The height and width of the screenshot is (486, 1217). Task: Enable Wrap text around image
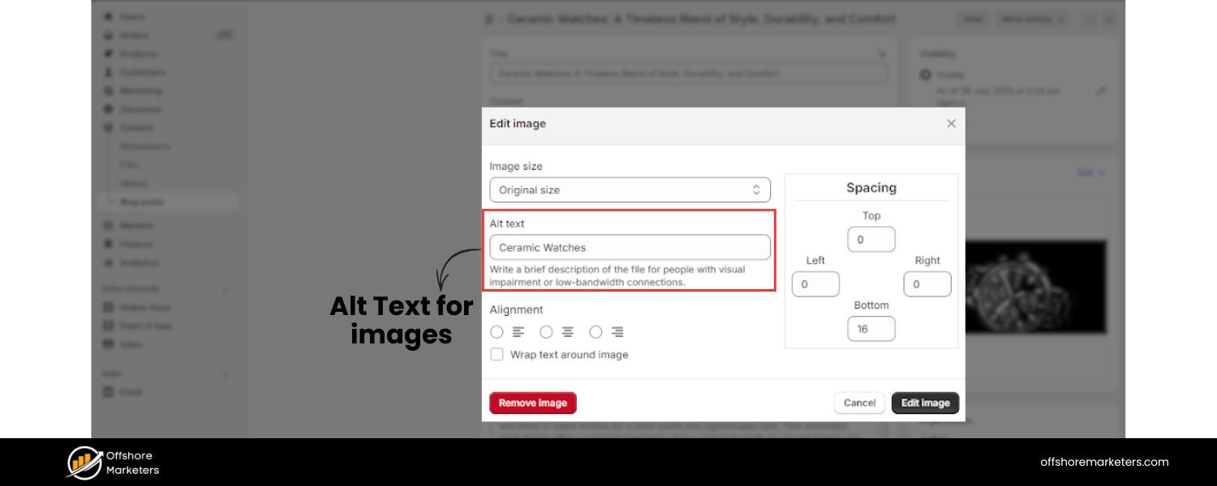(497, 354)
